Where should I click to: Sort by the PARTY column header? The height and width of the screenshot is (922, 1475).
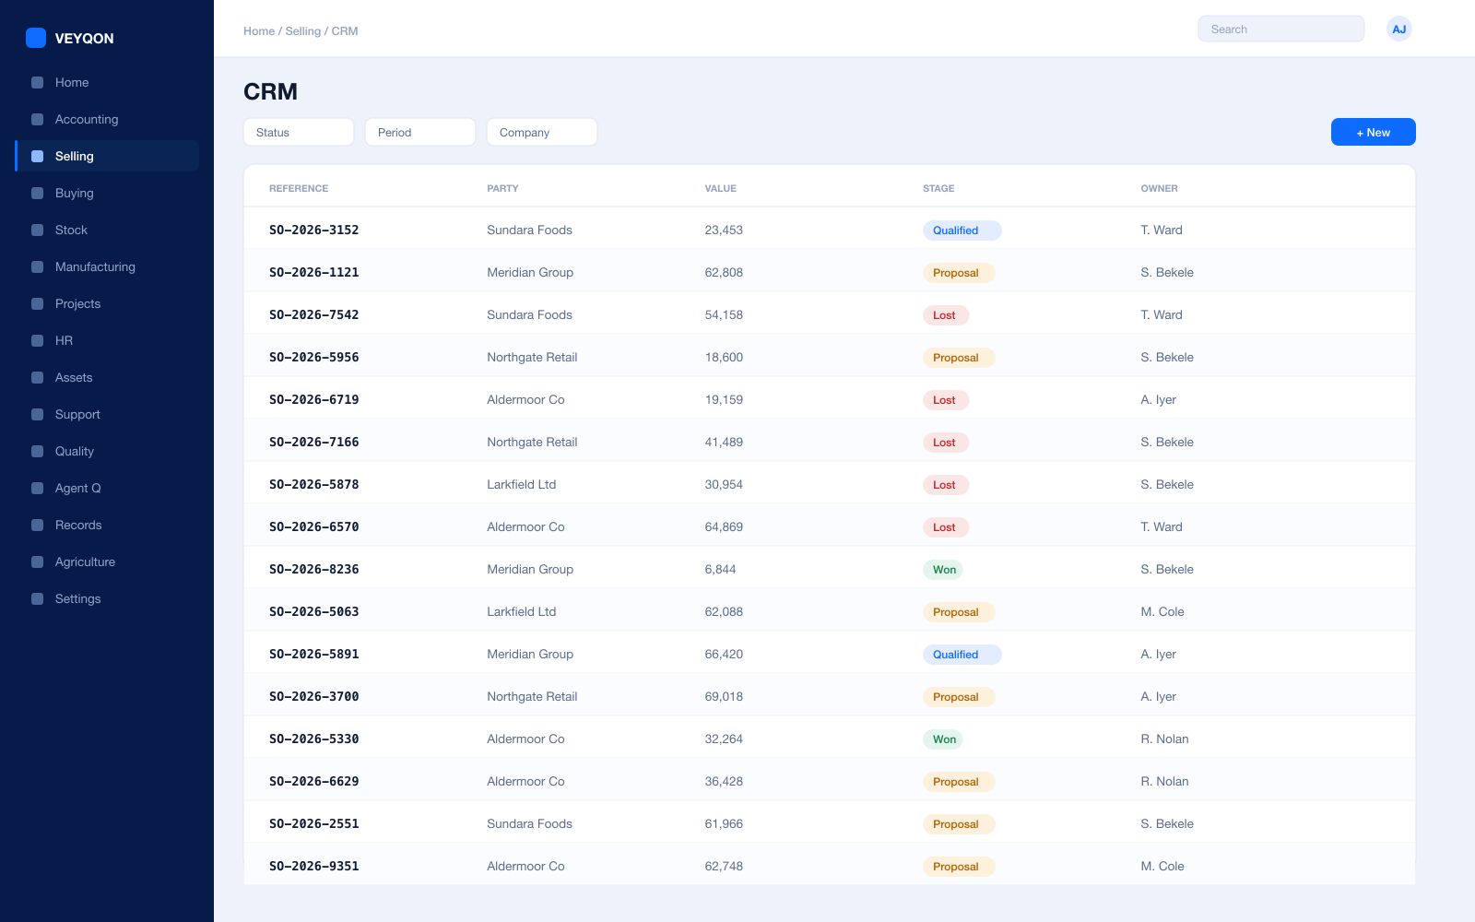click(502, 188)
